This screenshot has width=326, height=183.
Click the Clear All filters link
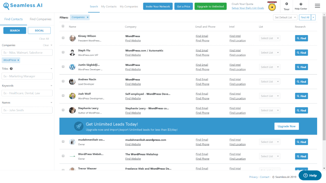coord(44,39)
